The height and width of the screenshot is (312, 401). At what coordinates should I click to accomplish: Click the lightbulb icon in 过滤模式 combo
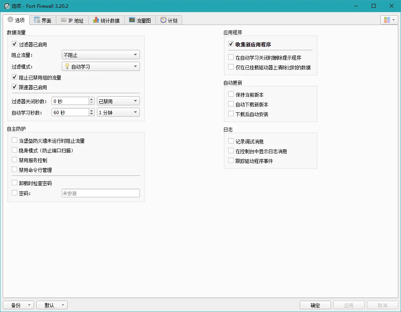click(67, 66)
